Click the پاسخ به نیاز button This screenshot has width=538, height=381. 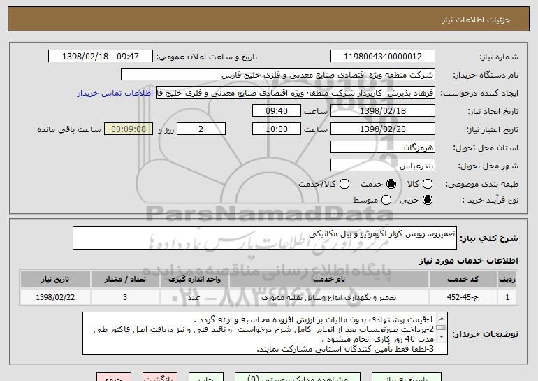(x=407, y=377)
